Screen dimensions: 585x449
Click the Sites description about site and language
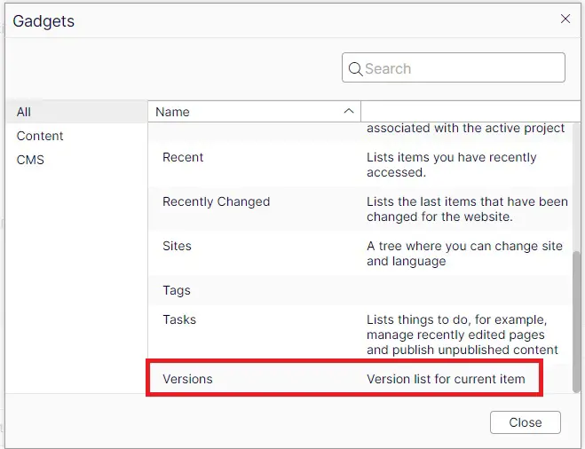[464, 253]
